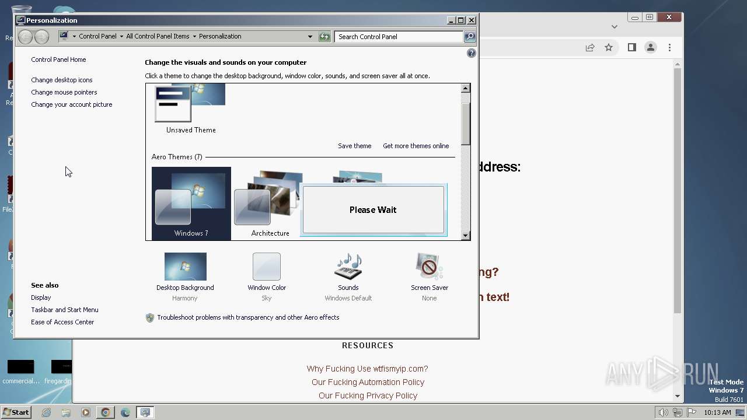Click the Forward navigation arrow in Personalization
The height and width of the screenshot is (420, 747).
tap(41, 37)
